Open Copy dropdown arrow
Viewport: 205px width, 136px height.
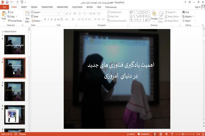(x=16, y=16)
